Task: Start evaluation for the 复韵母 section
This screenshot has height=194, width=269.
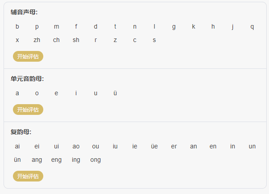Action: [x=28, y=176]
